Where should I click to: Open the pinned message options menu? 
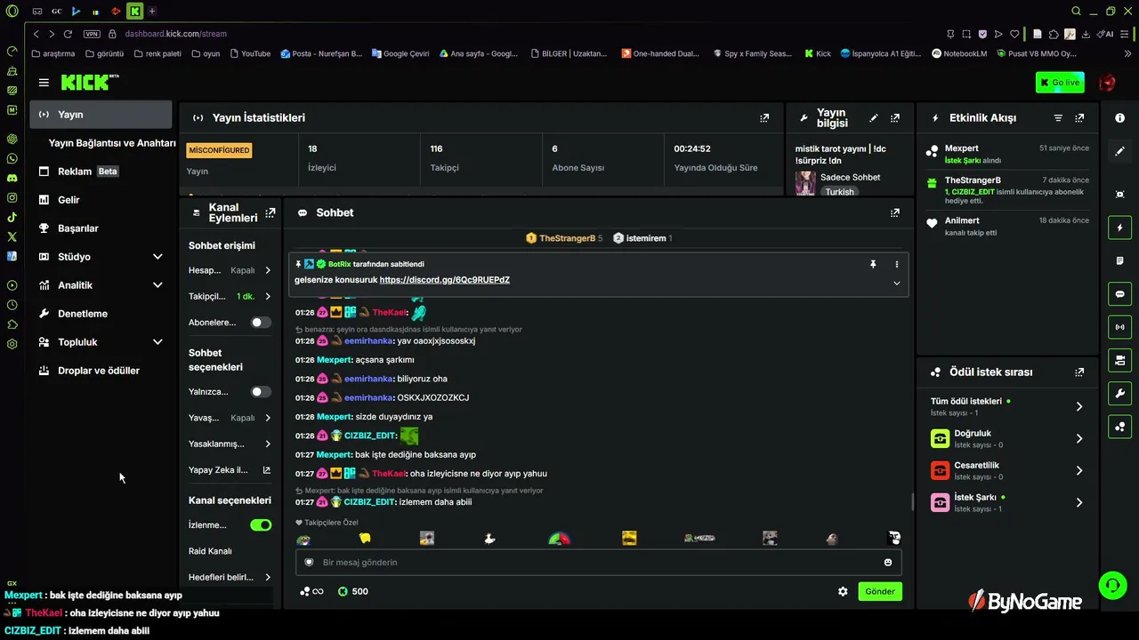click(x=896, y=264)
